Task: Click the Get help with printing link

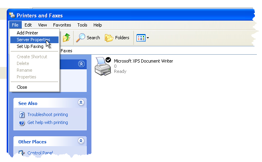Action: point(47,122)
